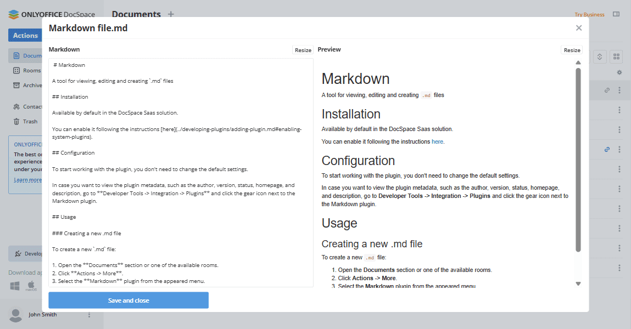Screen dimensions: 631x329
Task: Open Contacts in the left sidebar
Action: [26, 106]
